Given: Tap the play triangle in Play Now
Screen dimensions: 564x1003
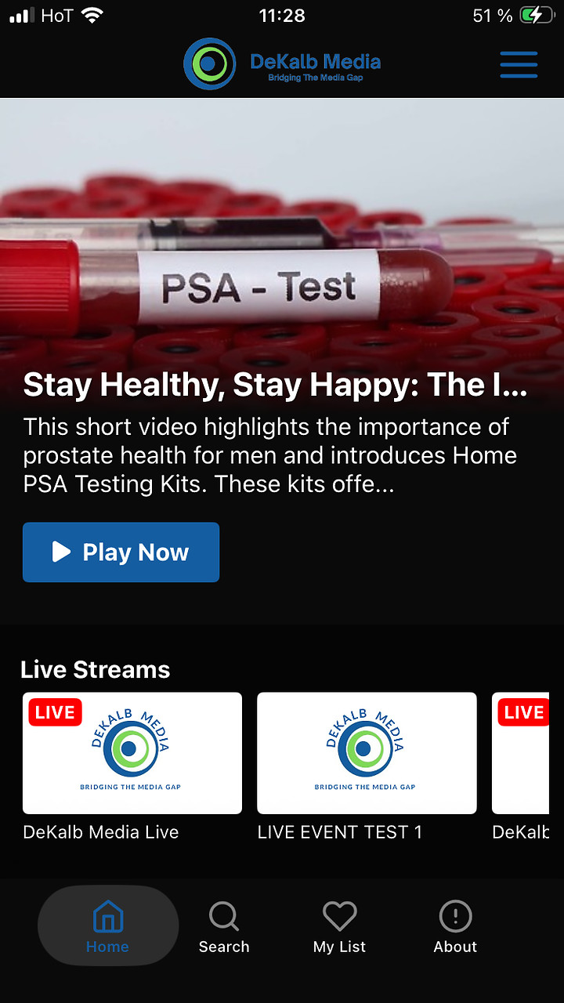Looking at the screenshot, I should [61, 552].
